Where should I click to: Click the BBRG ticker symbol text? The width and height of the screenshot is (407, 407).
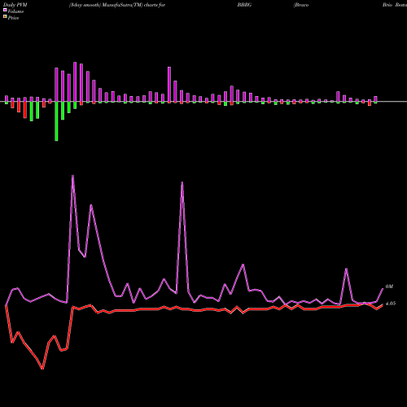pos(244,5)
